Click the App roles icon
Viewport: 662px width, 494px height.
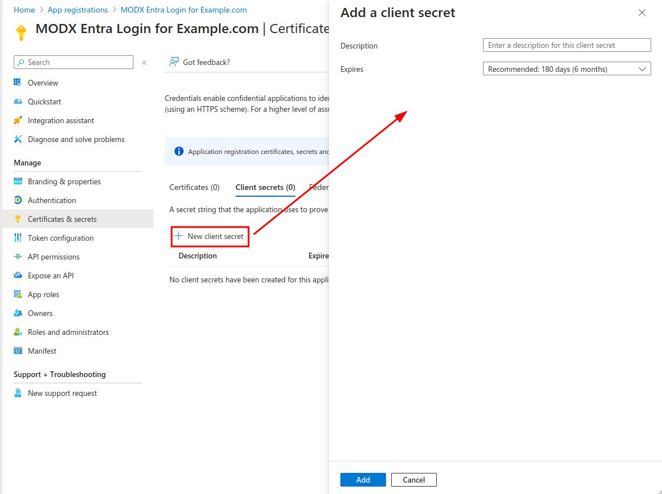(18, 294)
